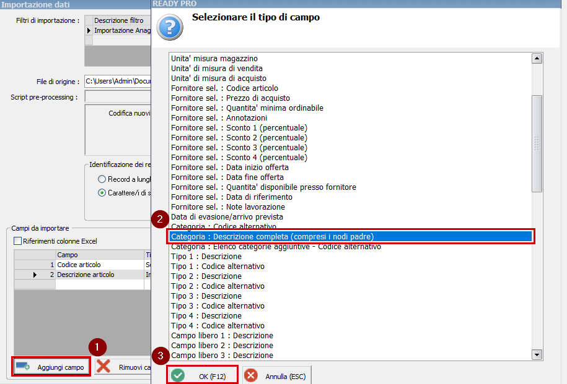Select Categoria : Descrizione completa list entry
This screenshot has width=567, height=384.
pos(350,236)
